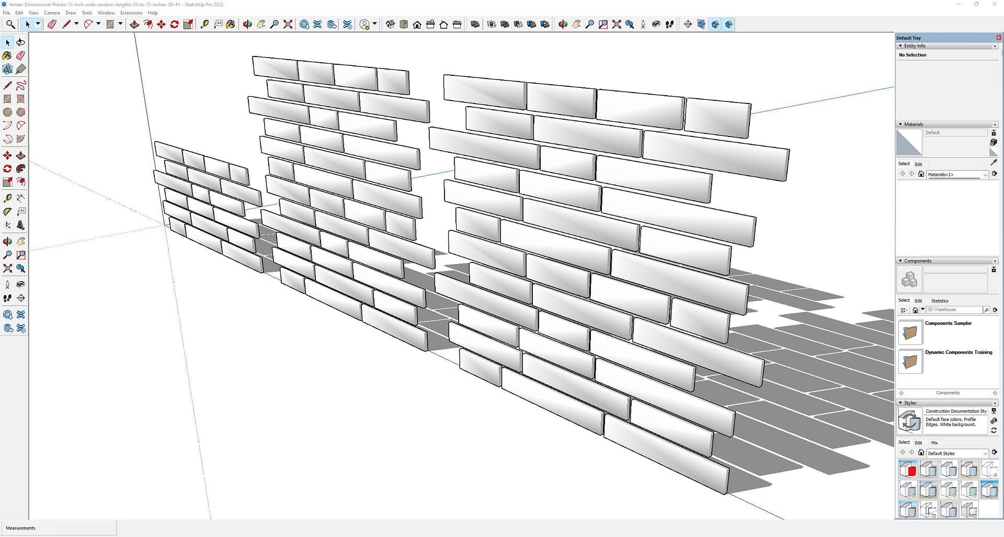Pick the Push/Pull tool in top toolbar
The height and width of the screenshot is (537, 1004).
point(134,25)
